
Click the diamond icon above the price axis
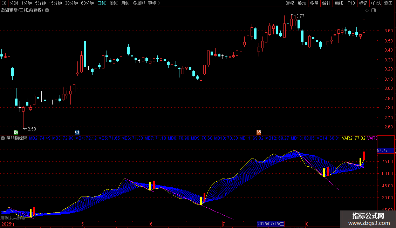pos(367,11)
